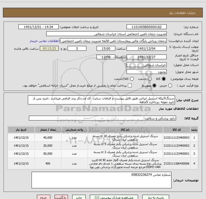This screenshot has width=206, height=199.
Task: Click the quantity 40,000 cell
Action: (x=48, y=138)
